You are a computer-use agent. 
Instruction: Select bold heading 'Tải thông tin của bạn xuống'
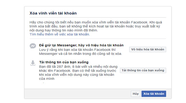click(64, 62)
